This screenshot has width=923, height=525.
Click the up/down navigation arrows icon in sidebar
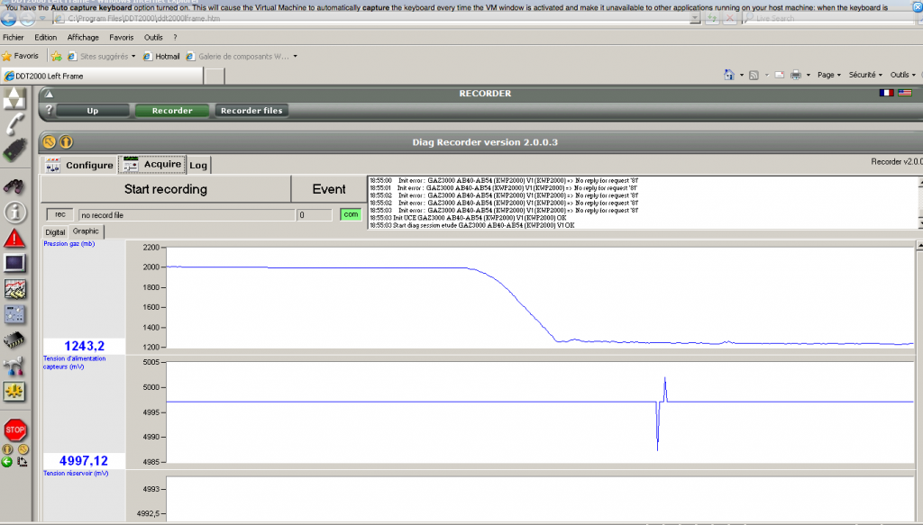(x=14, y=98)
